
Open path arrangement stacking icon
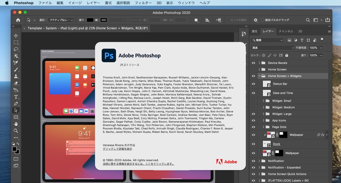click(x=219, y=20)
